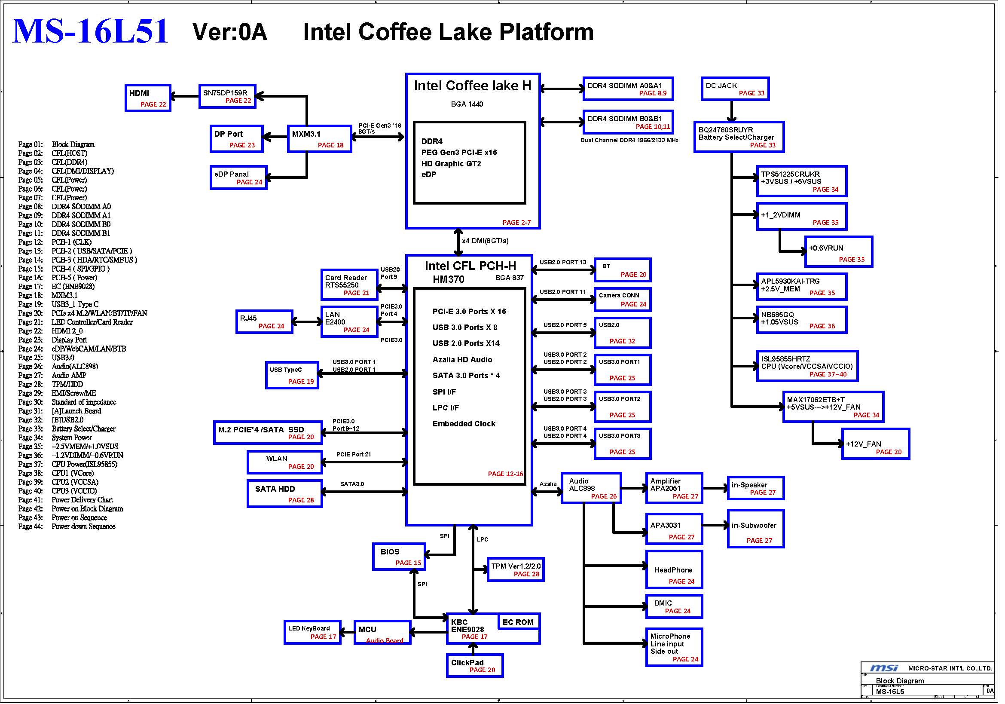Select the BT block

(x=623, y=270)
